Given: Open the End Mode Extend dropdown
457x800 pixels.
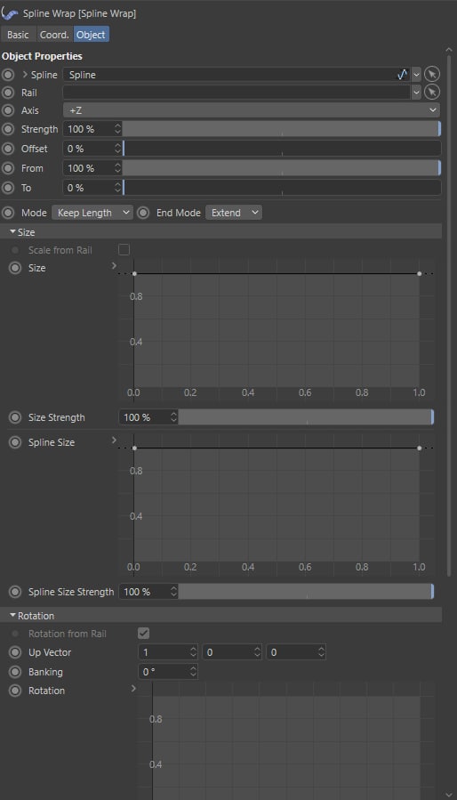Looking at the screenshot, I should (234, 213).
